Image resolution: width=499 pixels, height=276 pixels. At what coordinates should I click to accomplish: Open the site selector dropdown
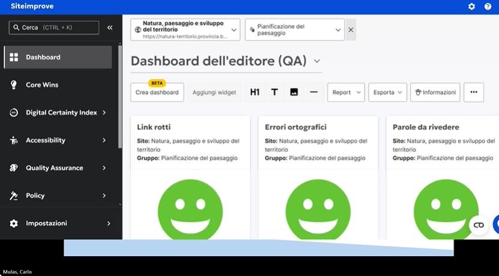[x=185, y=29]
